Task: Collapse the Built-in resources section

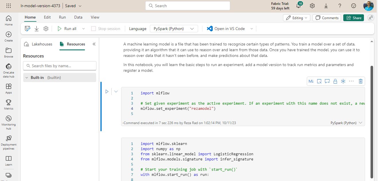Action: (x=26, y=77)
